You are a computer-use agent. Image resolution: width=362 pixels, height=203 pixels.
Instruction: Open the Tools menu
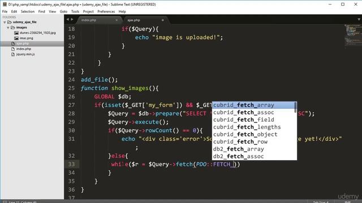pyautogui.click(x=75, y=11)
